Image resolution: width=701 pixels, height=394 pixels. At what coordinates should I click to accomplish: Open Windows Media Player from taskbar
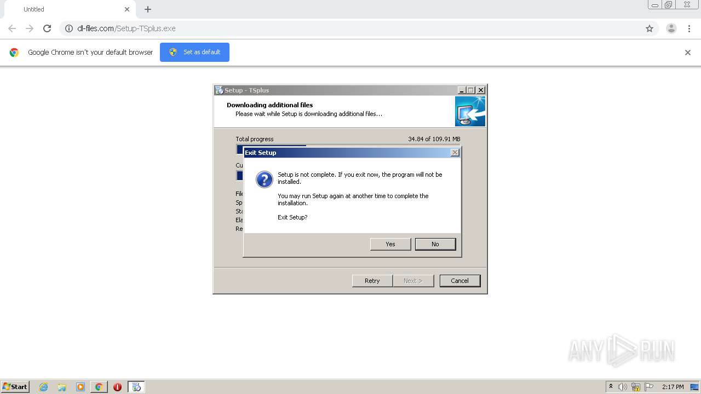coord(81,387)
